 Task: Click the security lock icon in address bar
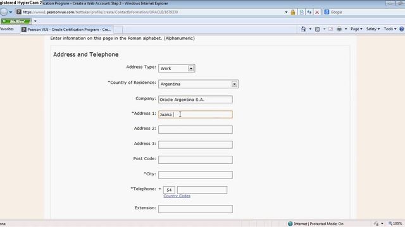pyautogui.click(x=292, y=12)
